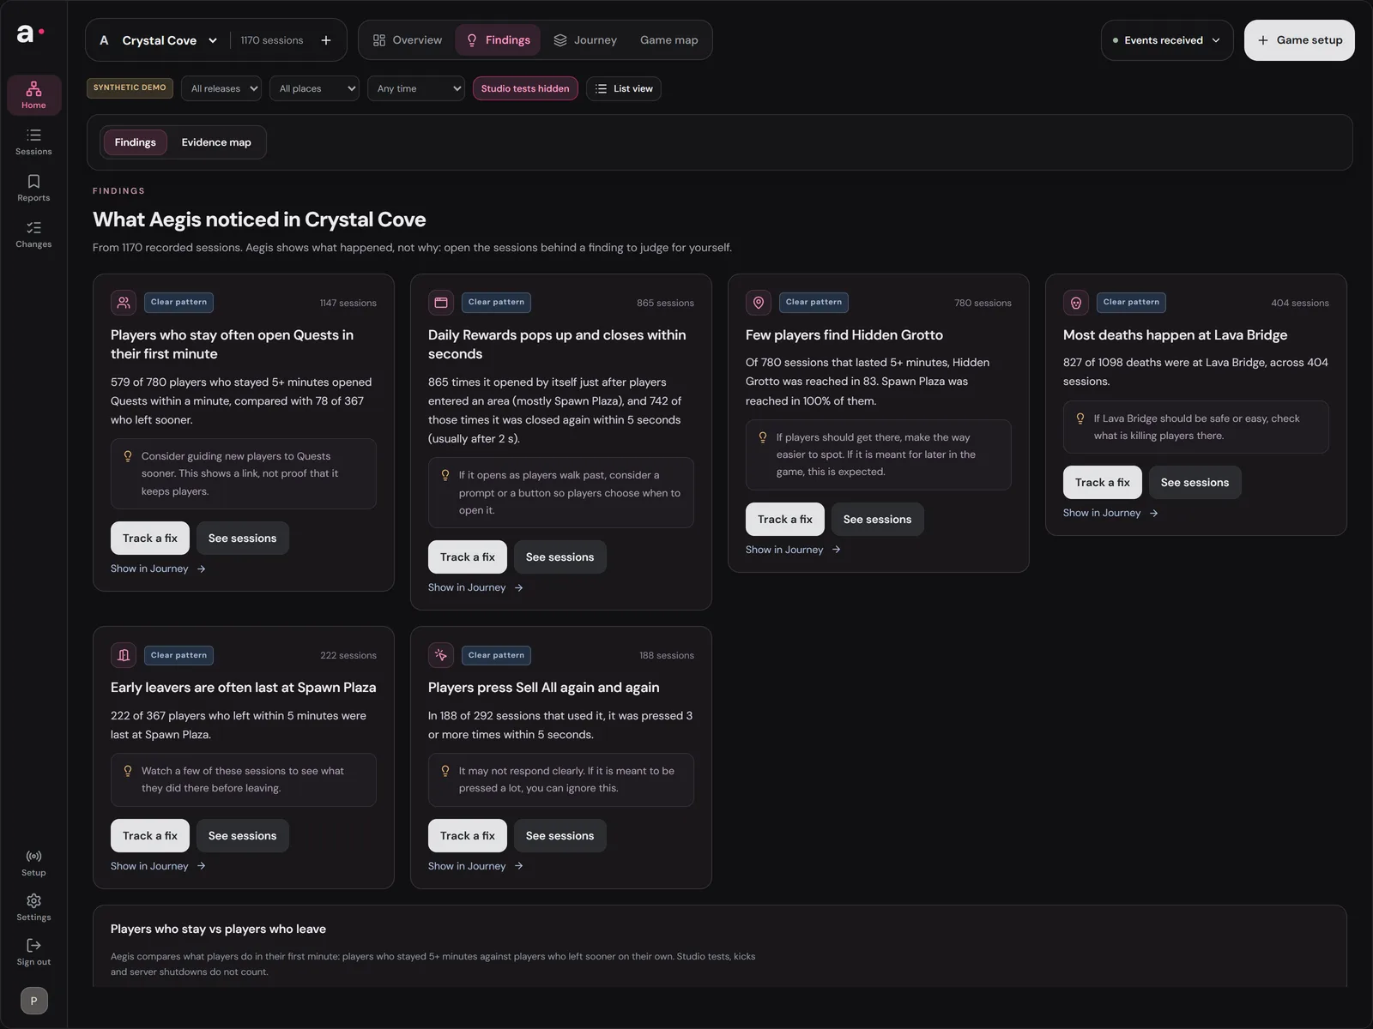This screenshot has height=1029, width=1373.
Task: Click the Sign out icon
Action: click(x=33, y=952)
